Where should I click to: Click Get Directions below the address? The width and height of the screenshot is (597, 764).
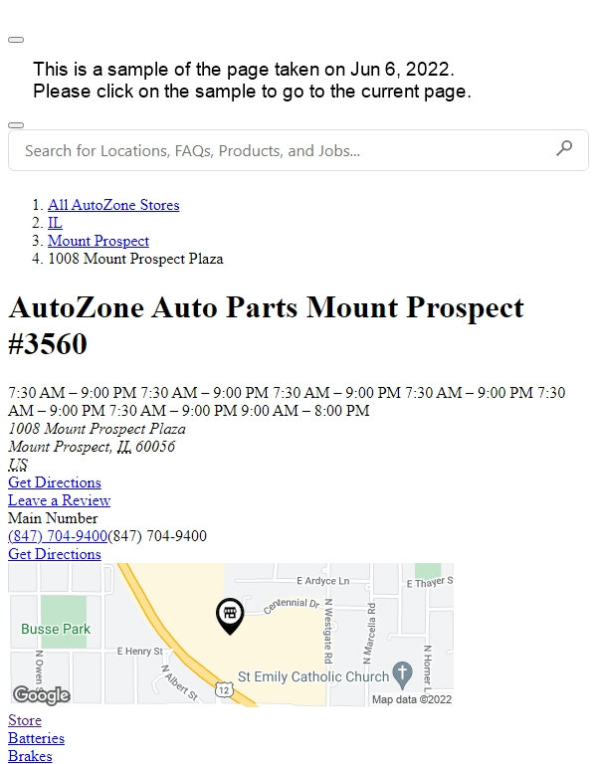(x=55, y=482)
